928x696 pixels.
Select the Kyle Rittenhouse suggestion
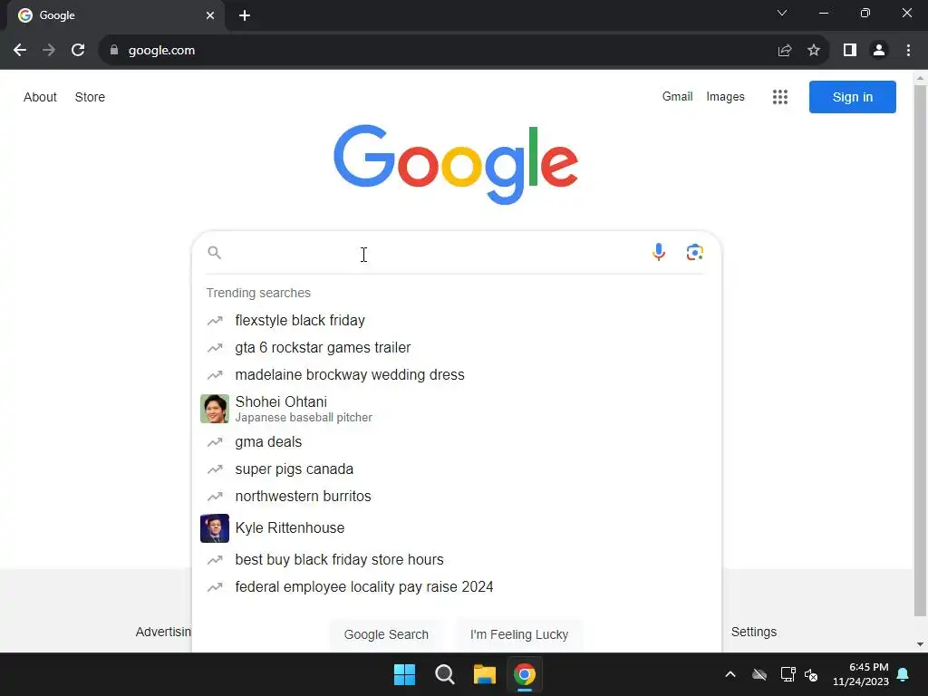[x=457, y=528]
